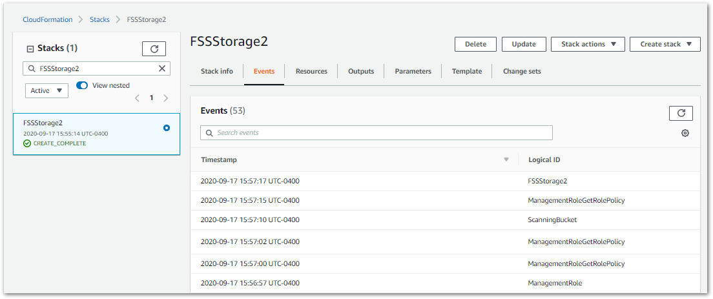Sort events by Timestamp arrow
The width and height of the screenshot is (713, 299).
point(506,160)
